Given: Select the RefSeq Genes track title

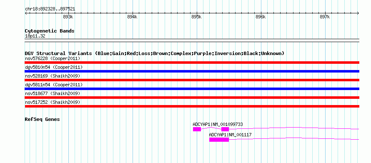Looking at the screenshot, I should click(x=43, y=120).
